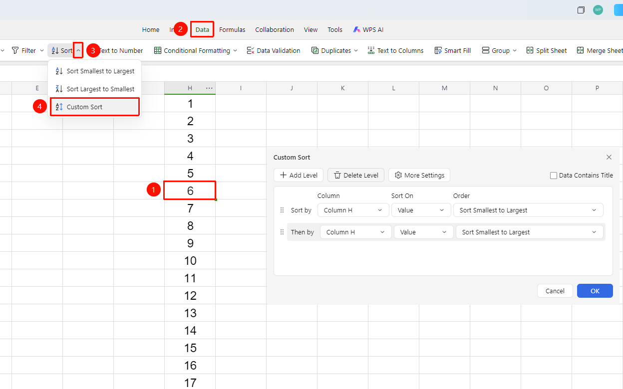Click the Group icon
The height and width of the screenshot is (389, 623).
486,50
